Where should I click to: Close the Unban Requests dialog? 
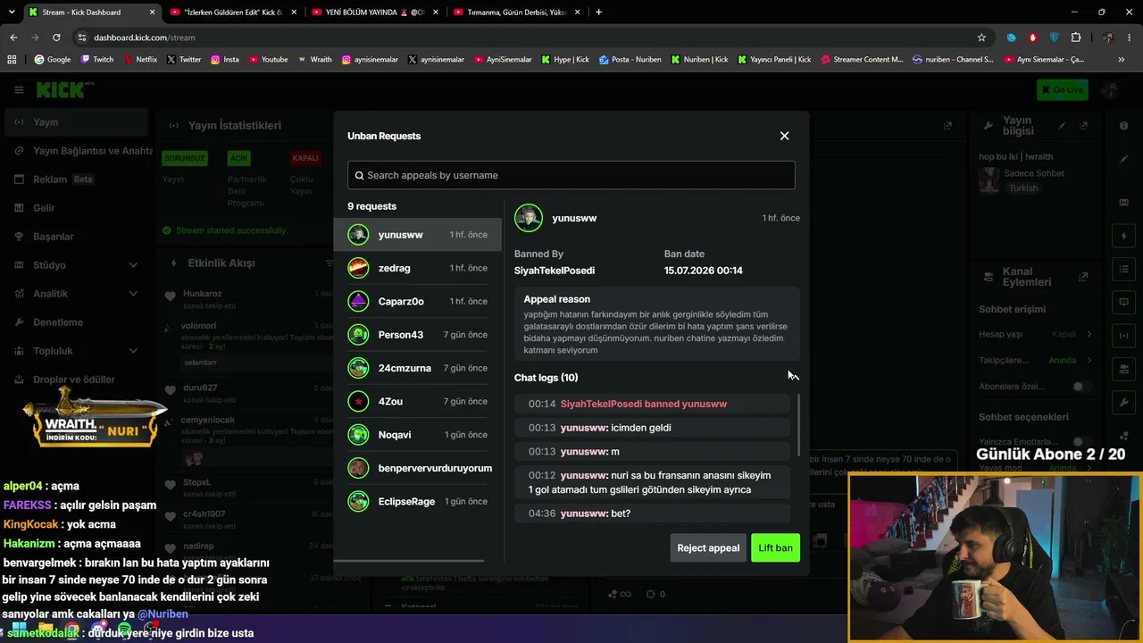[784, 136]
